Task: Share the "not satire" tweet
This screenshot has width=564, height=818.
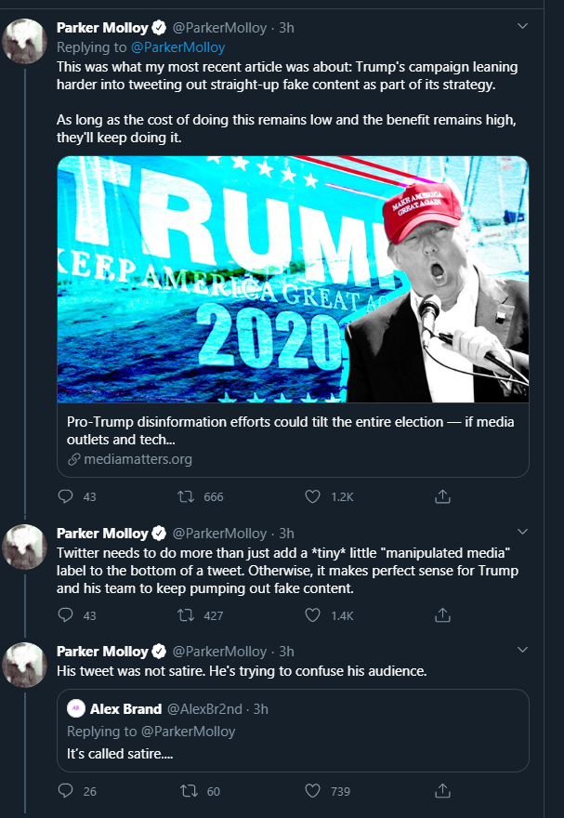Action: point(442,791)
